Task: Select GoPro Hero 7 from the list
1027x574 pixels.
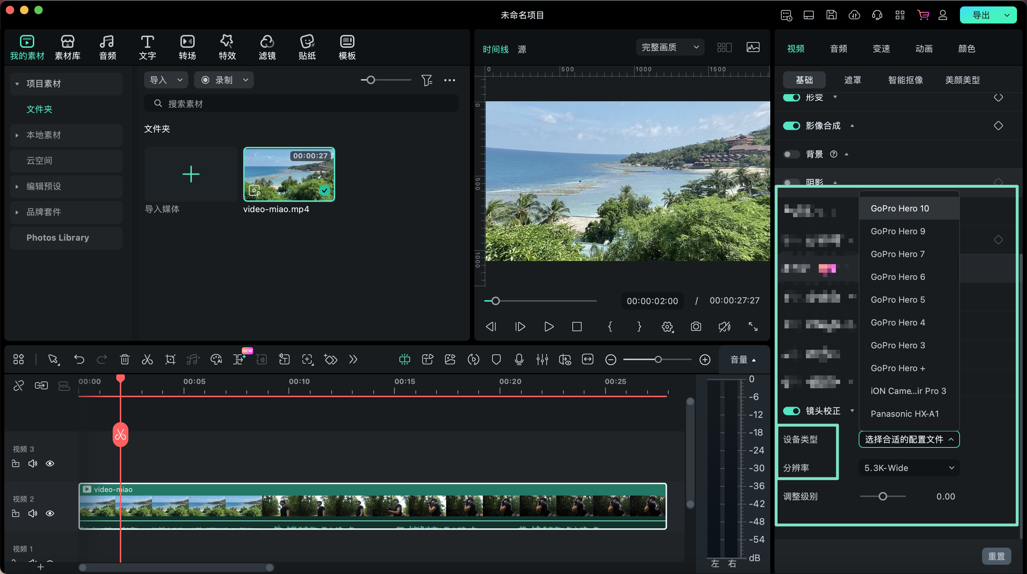Action: (898, 254)
